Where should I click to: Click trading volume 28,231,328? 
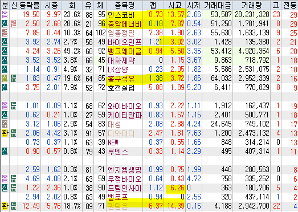252,15
